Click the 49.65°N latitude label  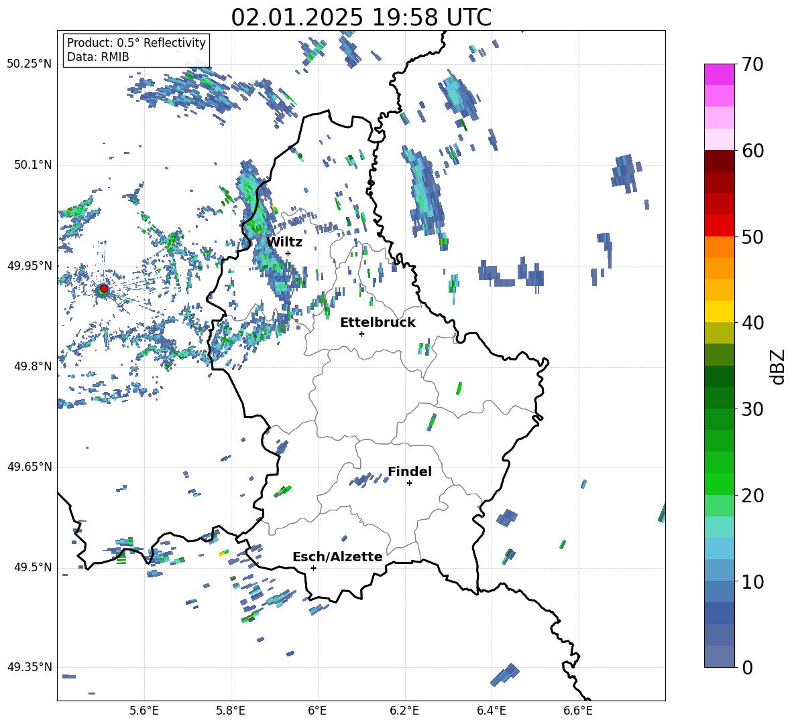click(x=30, y=467)
